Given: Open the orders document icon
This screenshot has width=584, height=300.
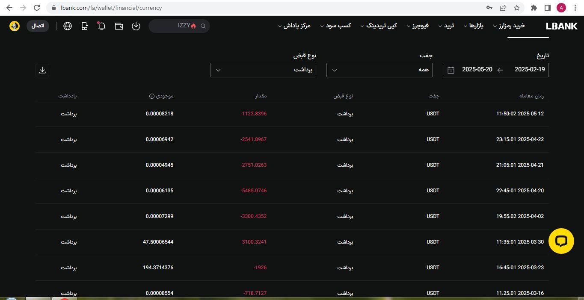Looking at the screenshot, I should click(x=85, y=26).
